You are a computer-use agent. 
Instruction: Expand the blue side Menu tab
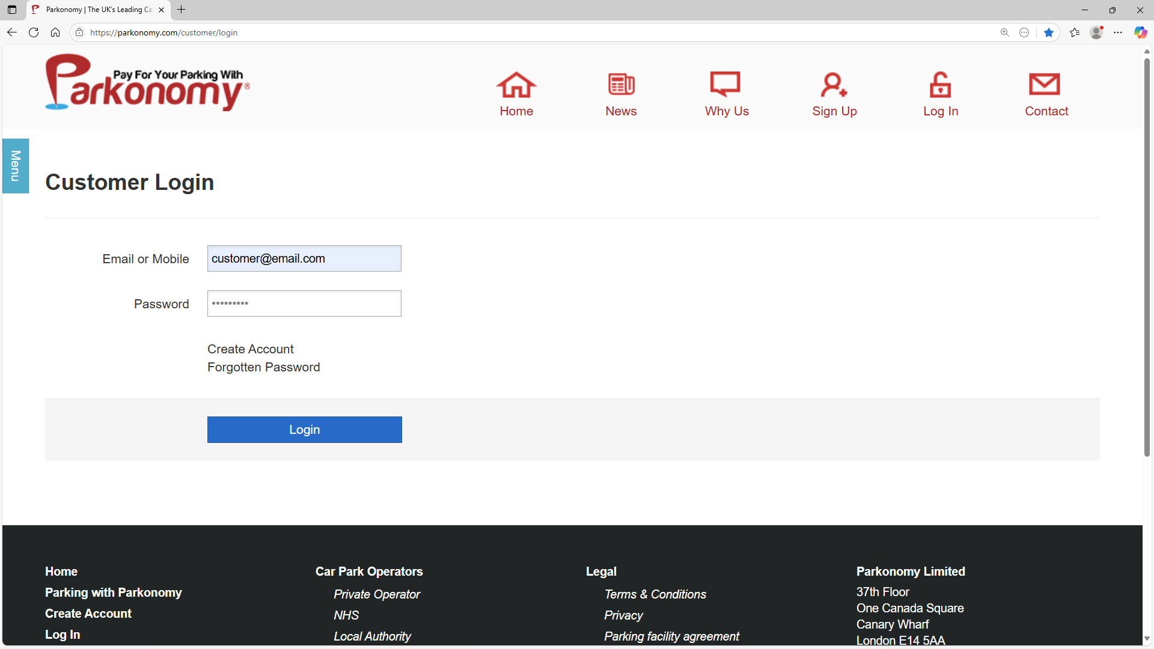click(16, 166)
